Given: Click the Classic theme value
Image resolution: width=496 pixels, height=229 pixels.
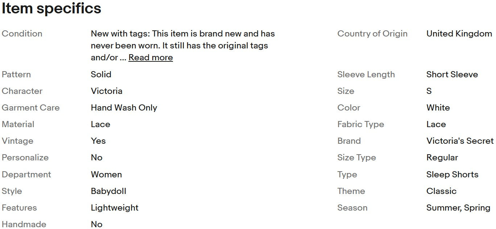Looking at the screenshot, I should point(441,191).
